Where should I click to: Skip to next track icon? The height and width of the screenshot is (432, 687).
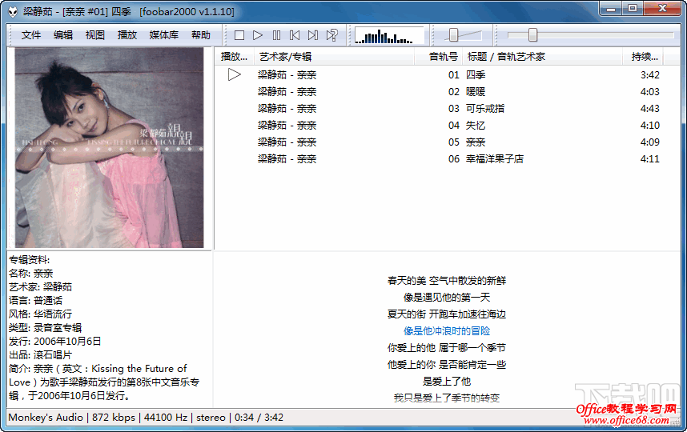point(313,35)
